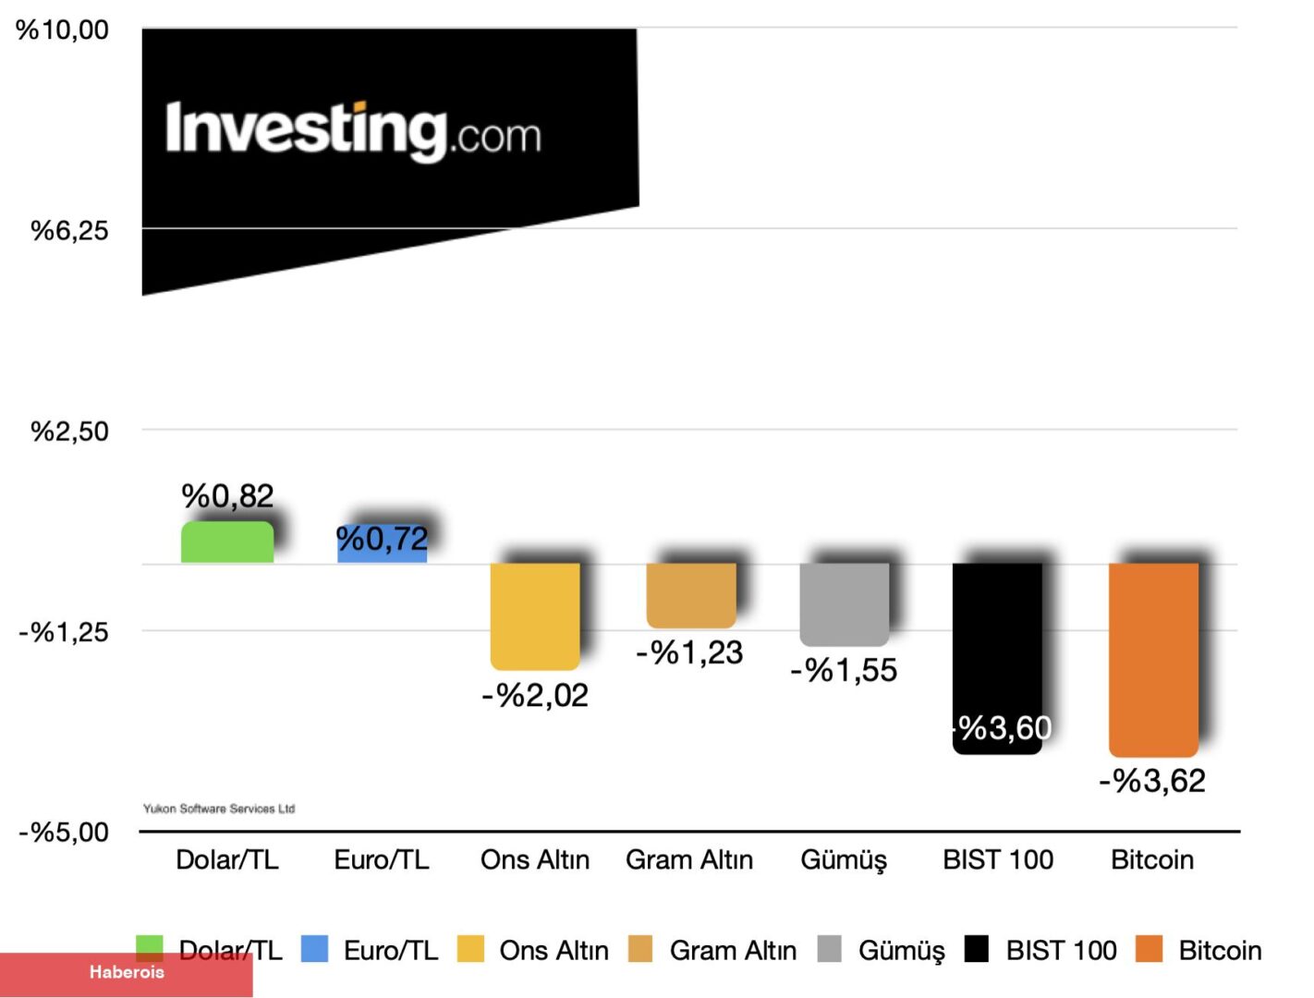Select the orange Bitcoin bar
1314x998 pixels.
pyautogui.click(x=1153, y=659)
